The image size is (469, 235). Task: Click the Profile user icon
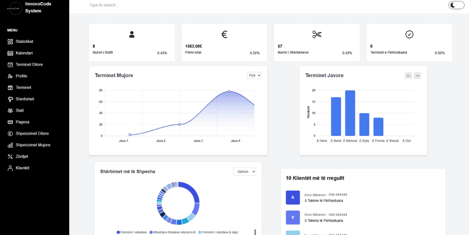click(10, 76)
